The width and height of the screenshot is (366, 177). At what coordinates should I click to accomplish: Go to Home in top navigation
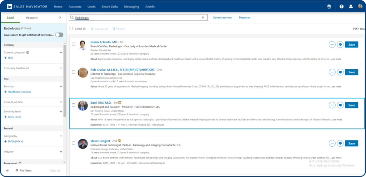point(58,6)
